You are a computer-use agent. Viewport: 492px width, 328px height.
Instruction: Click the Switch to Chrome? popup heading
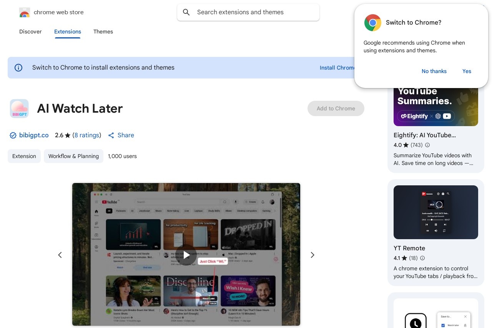(414, 23)
